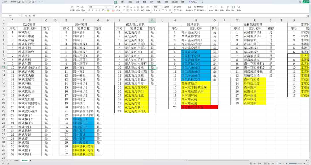Click the Sort (排序) icon
This screenshot has width=311, height=165.
(222, 7)
